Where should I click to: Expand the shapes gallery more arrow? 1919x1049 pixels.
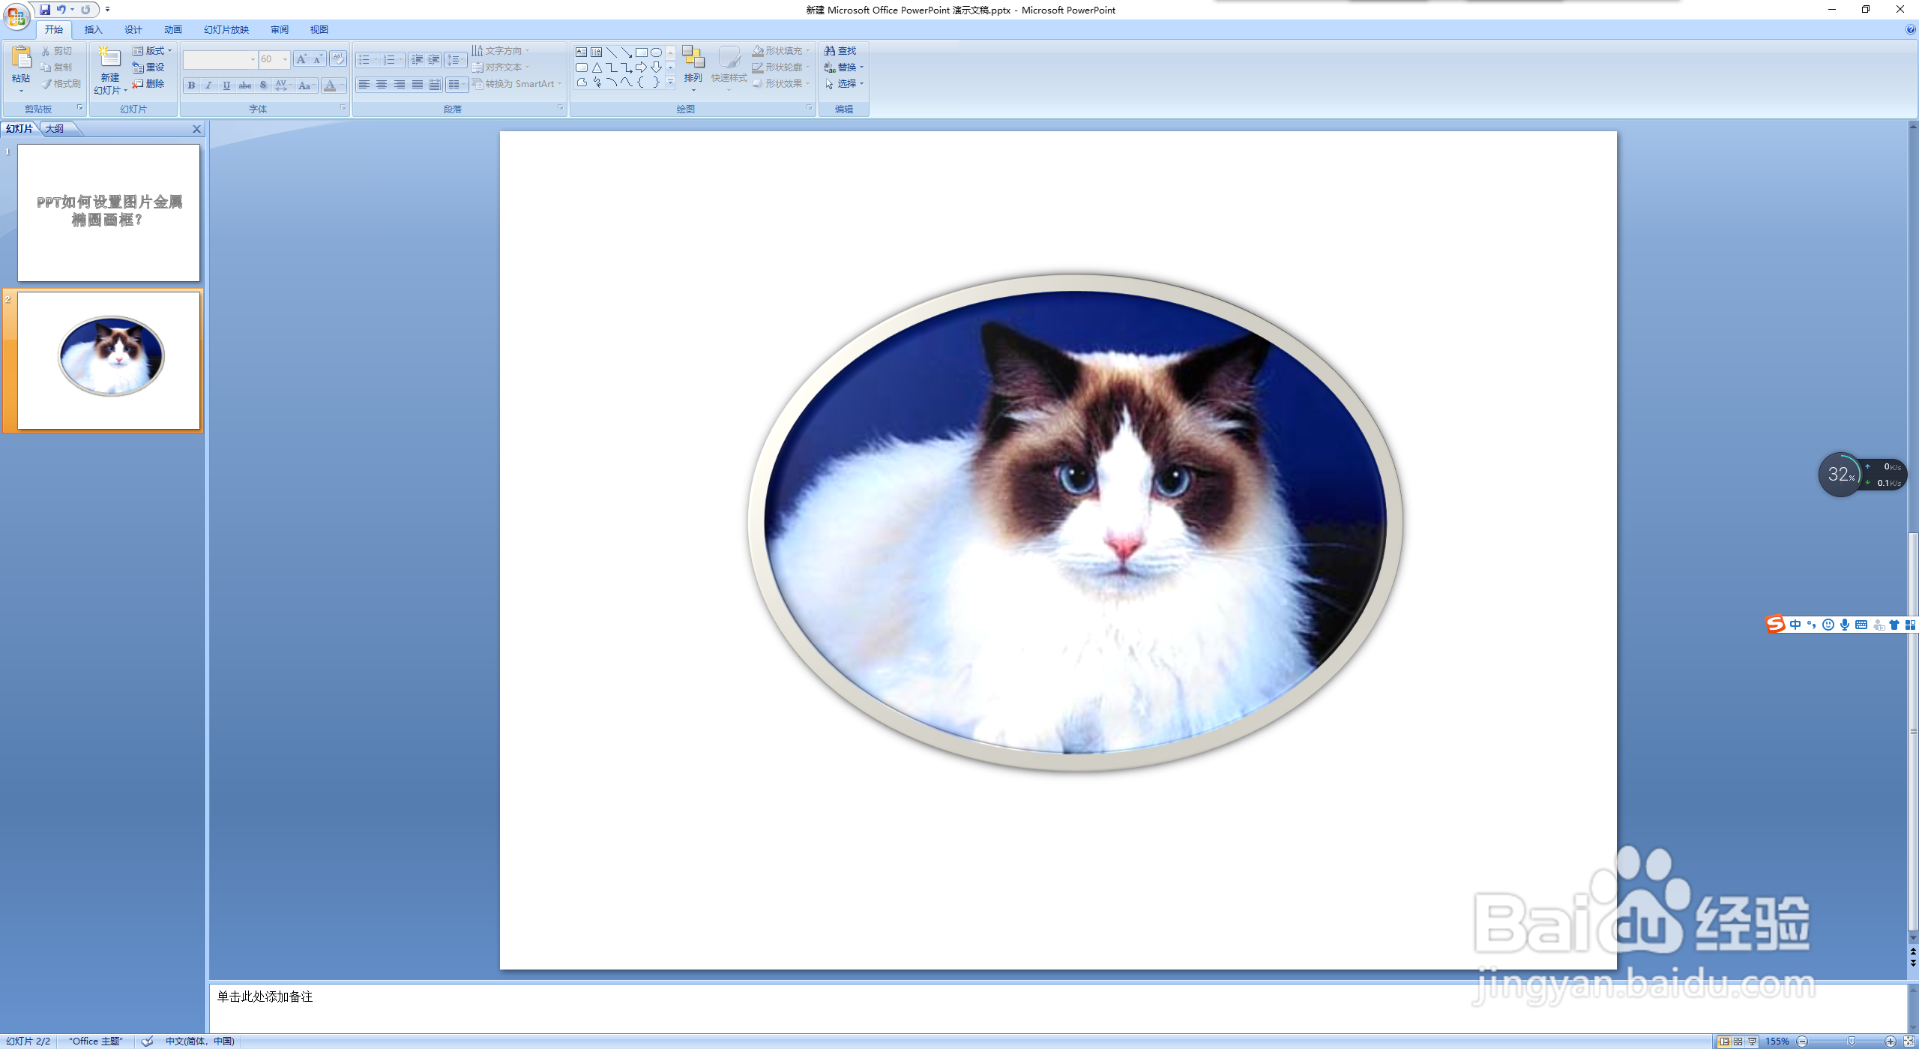click(671, 82)
